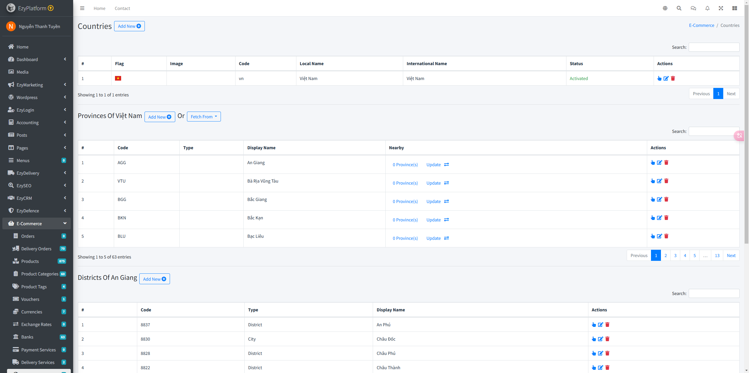Open the Fetch From dropdown
This screenshot has width=749, height=373.
tap(204, 117)
